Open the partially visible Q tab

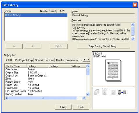click(81, 60)
